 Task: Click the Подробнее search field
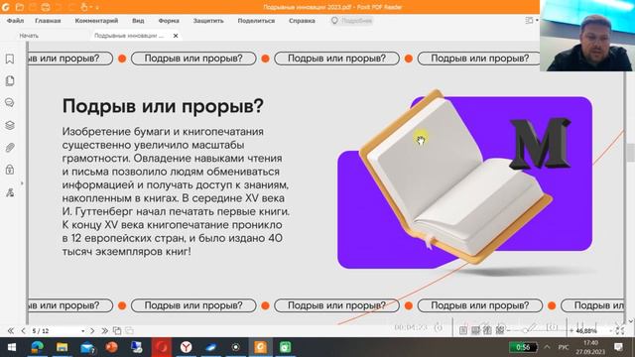(x=351, y=21)
